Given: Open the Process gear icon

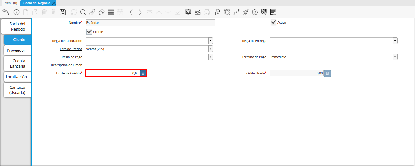Looking at the screenshot, I should [255, 12].
